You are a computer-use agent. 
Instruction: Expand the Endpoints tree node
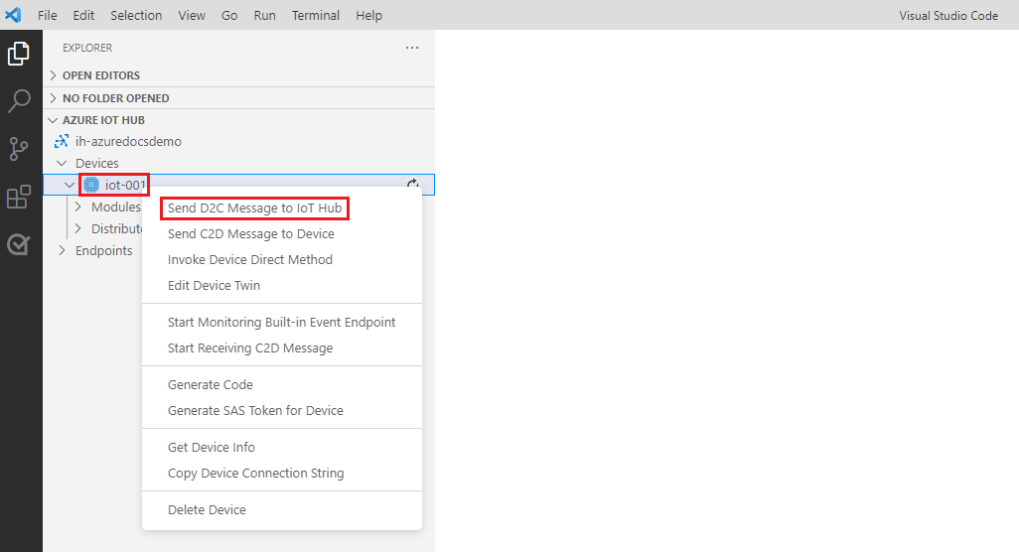64,251
